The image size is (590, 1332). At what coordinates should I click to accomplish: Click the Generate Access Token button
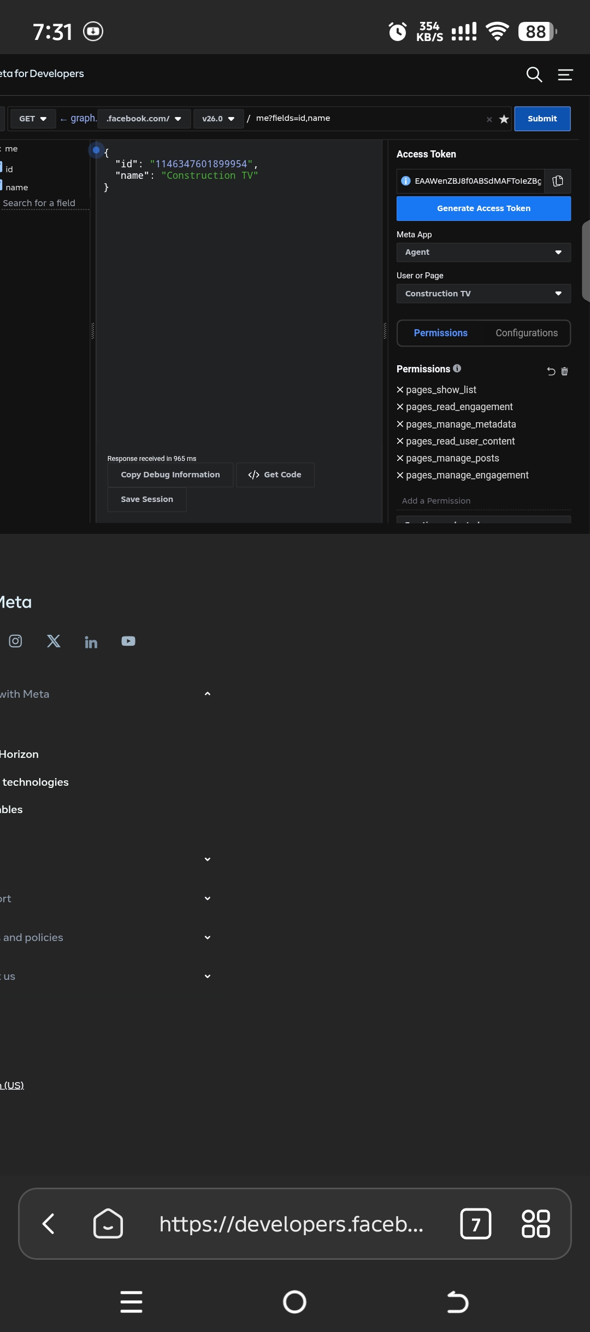click(483, 208)
